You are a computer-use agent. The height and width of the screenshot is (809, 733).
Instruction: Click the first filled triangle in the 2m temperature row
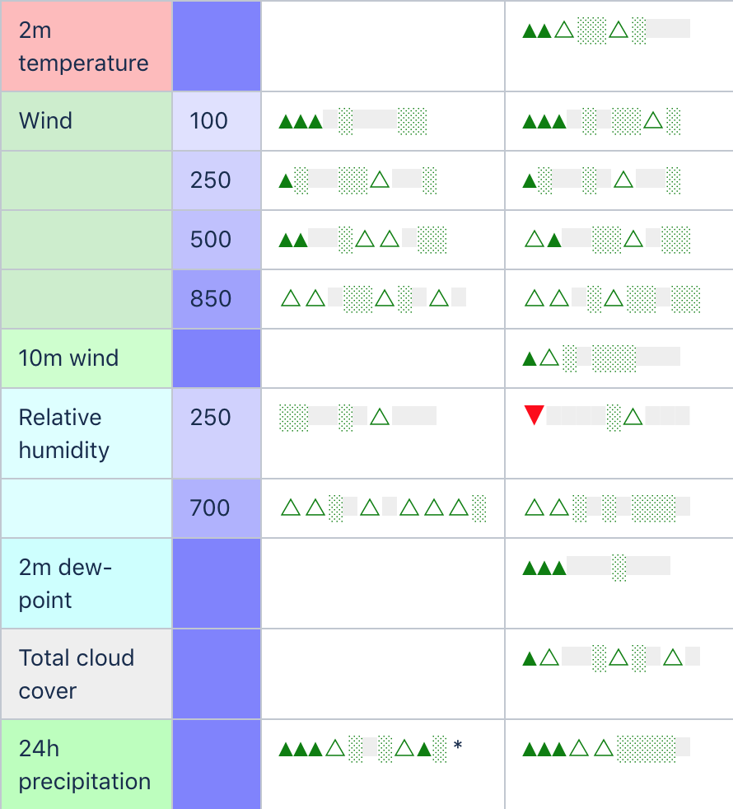coord(530,31)
